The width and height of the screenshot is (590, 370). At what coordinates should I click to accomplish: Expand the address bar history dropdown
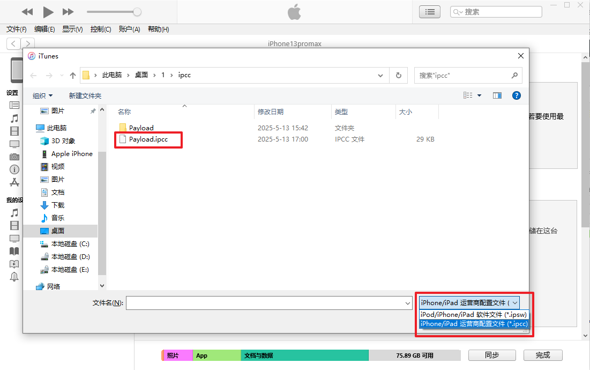tap(380, 76)
